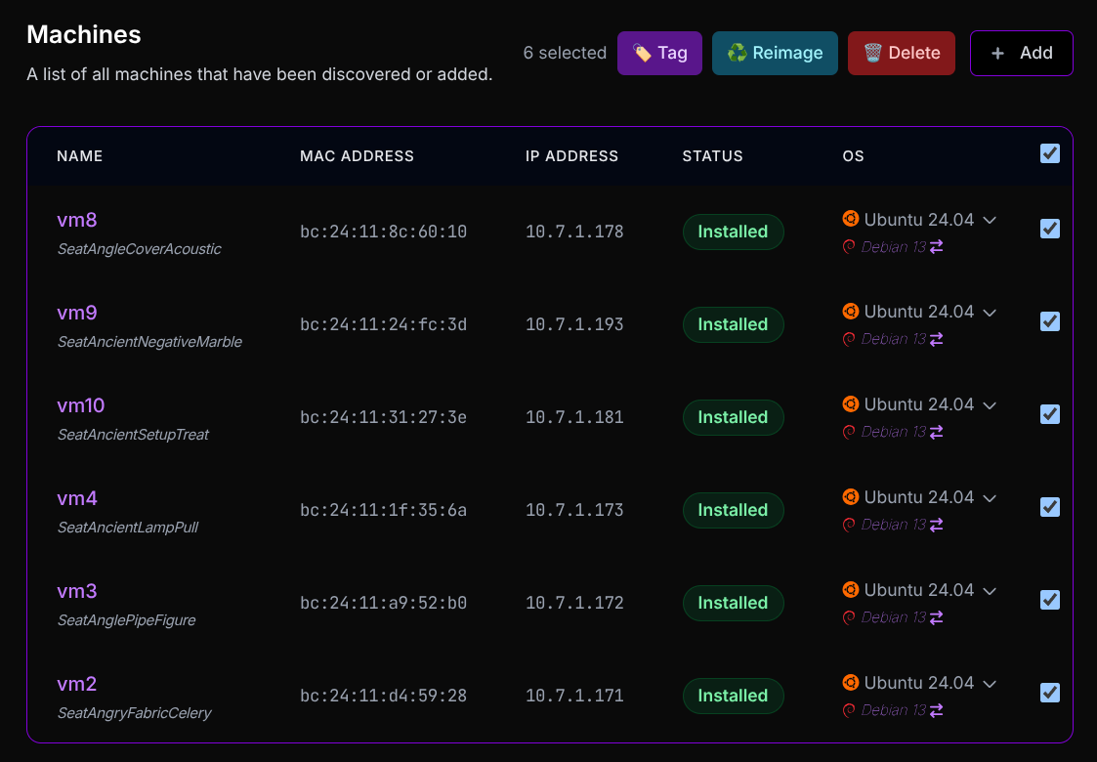Click the Debian logo icon beside vm9's Debian 13
The width and height of the screenshot is (1097, 762).
(x=849, y=339)
